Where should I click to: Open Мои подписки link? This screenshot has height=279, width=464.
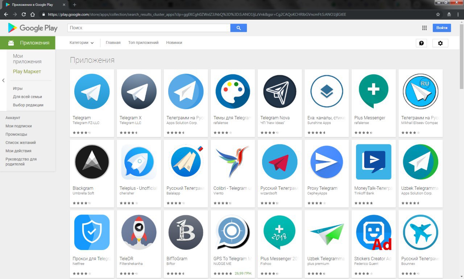18,126
